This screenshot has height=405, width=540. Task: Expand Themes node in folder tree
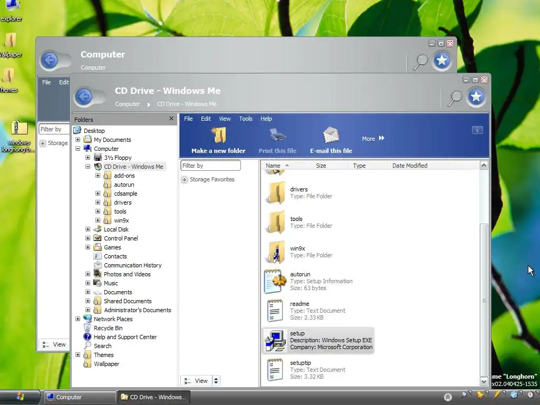78,355
